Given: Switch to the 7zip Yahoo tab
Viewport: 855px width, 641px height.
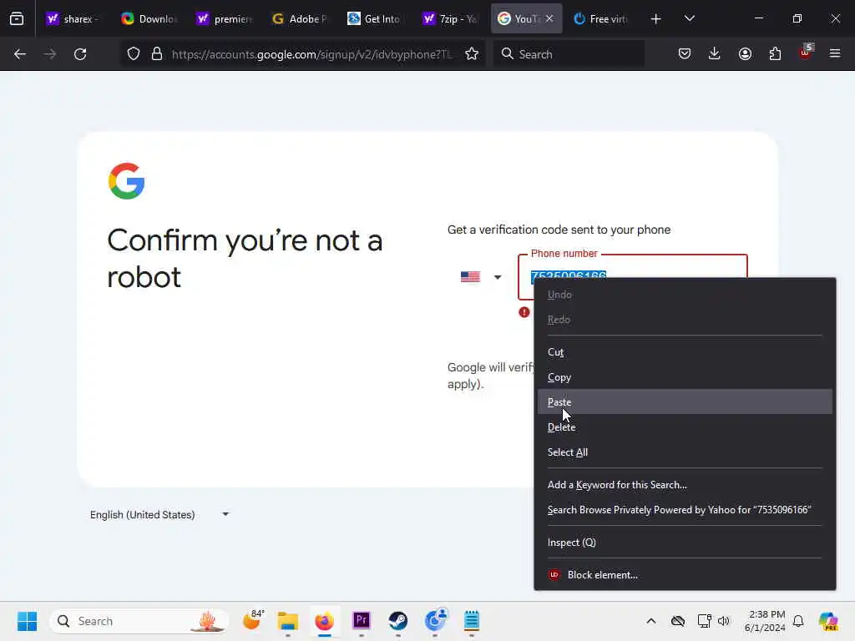Looking at the screenshot, I should (450, 19).
